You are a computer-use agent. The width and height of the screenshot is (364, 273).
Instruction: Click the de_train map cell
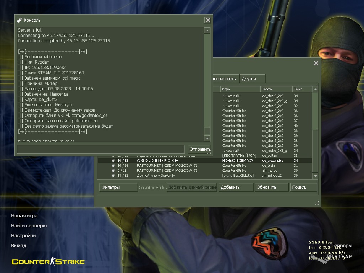click(268, 166)
